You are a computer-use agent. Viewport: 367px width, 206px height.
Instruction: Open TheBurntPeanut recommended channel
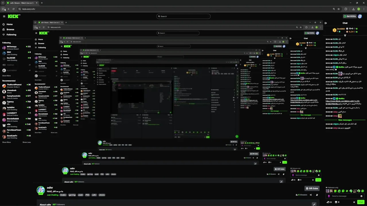click(x=16, y=86)
